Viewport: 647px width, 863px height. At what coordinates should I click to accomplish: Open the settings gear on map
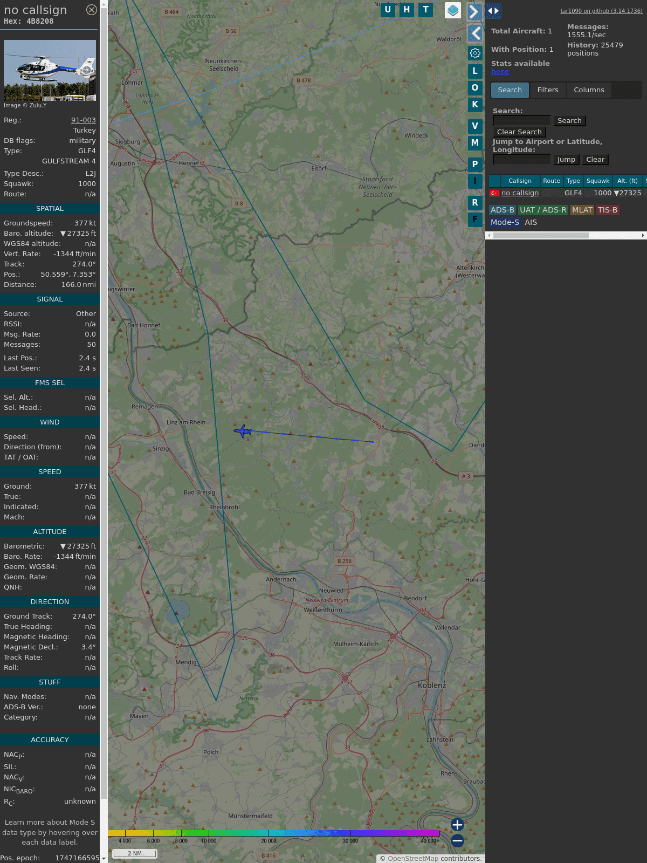click(475, 53)
